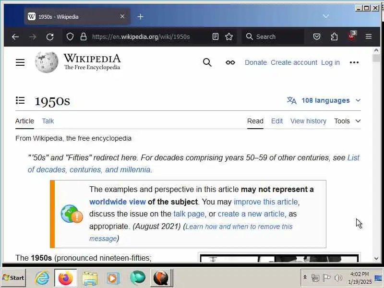Select the 1950s - Wikipedia browser tab
Image resolution: width=384 pixels, height=288 pixels.
(x=77, y=16)
